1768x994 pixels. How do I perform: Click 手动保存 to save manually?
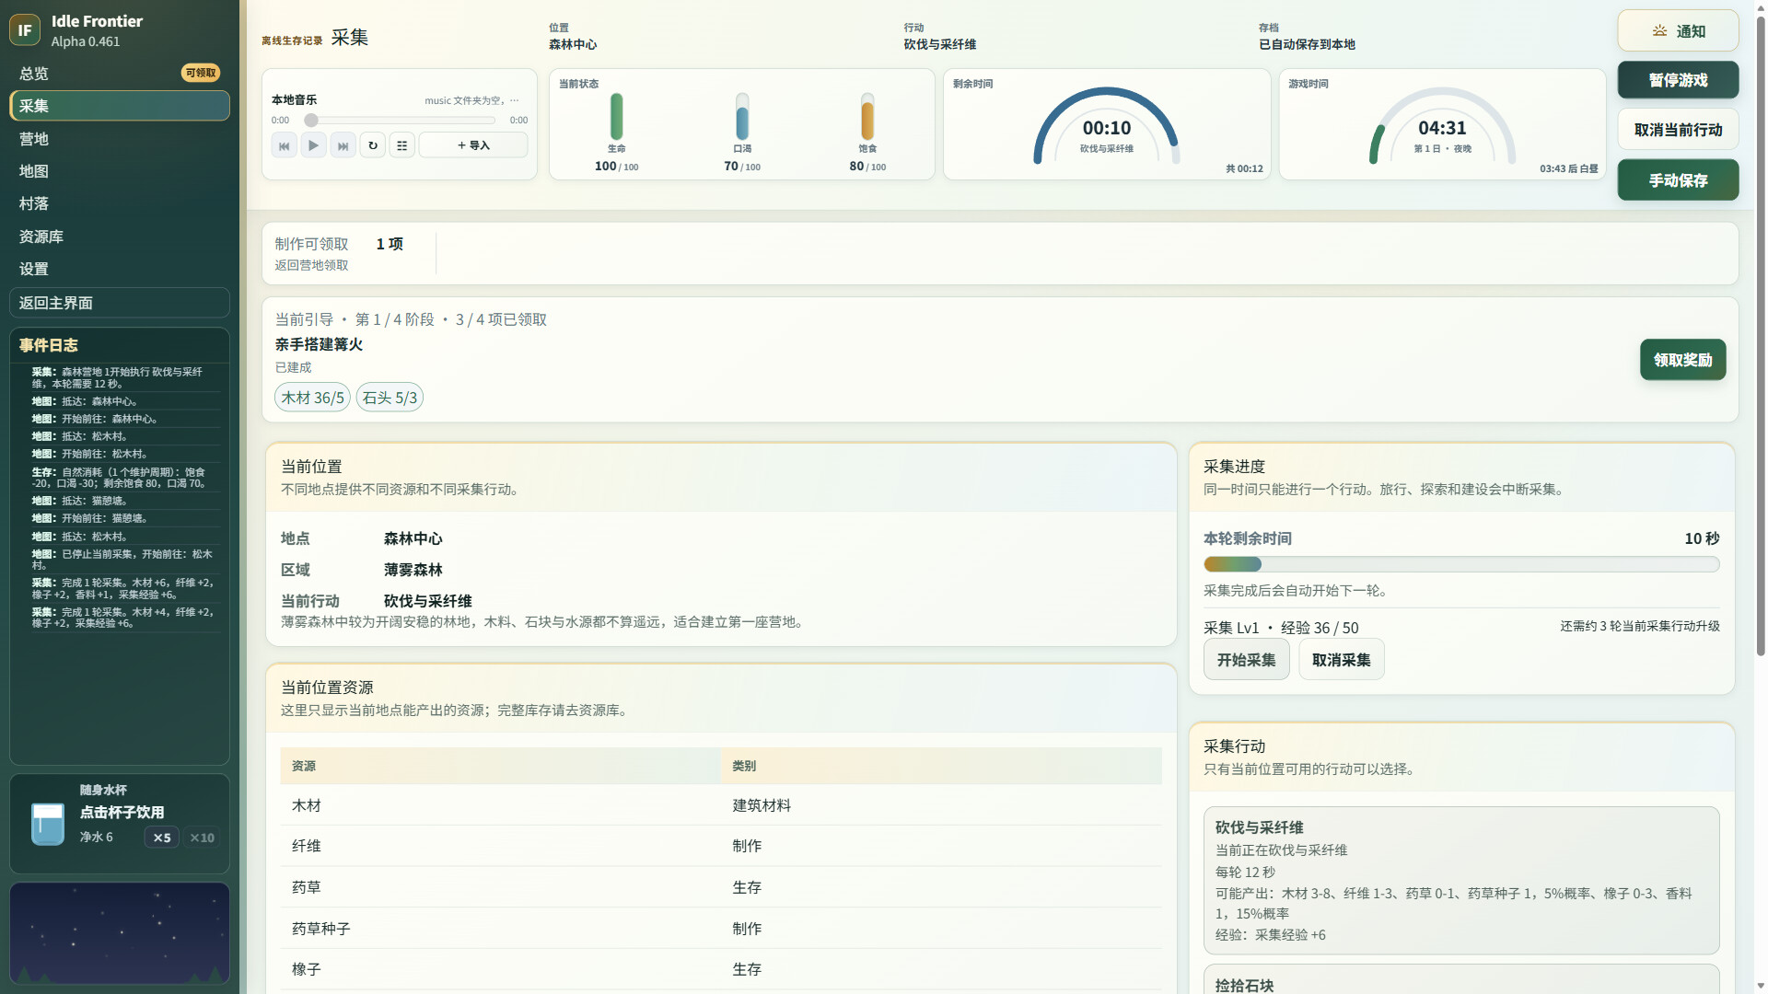point(1678,180)
